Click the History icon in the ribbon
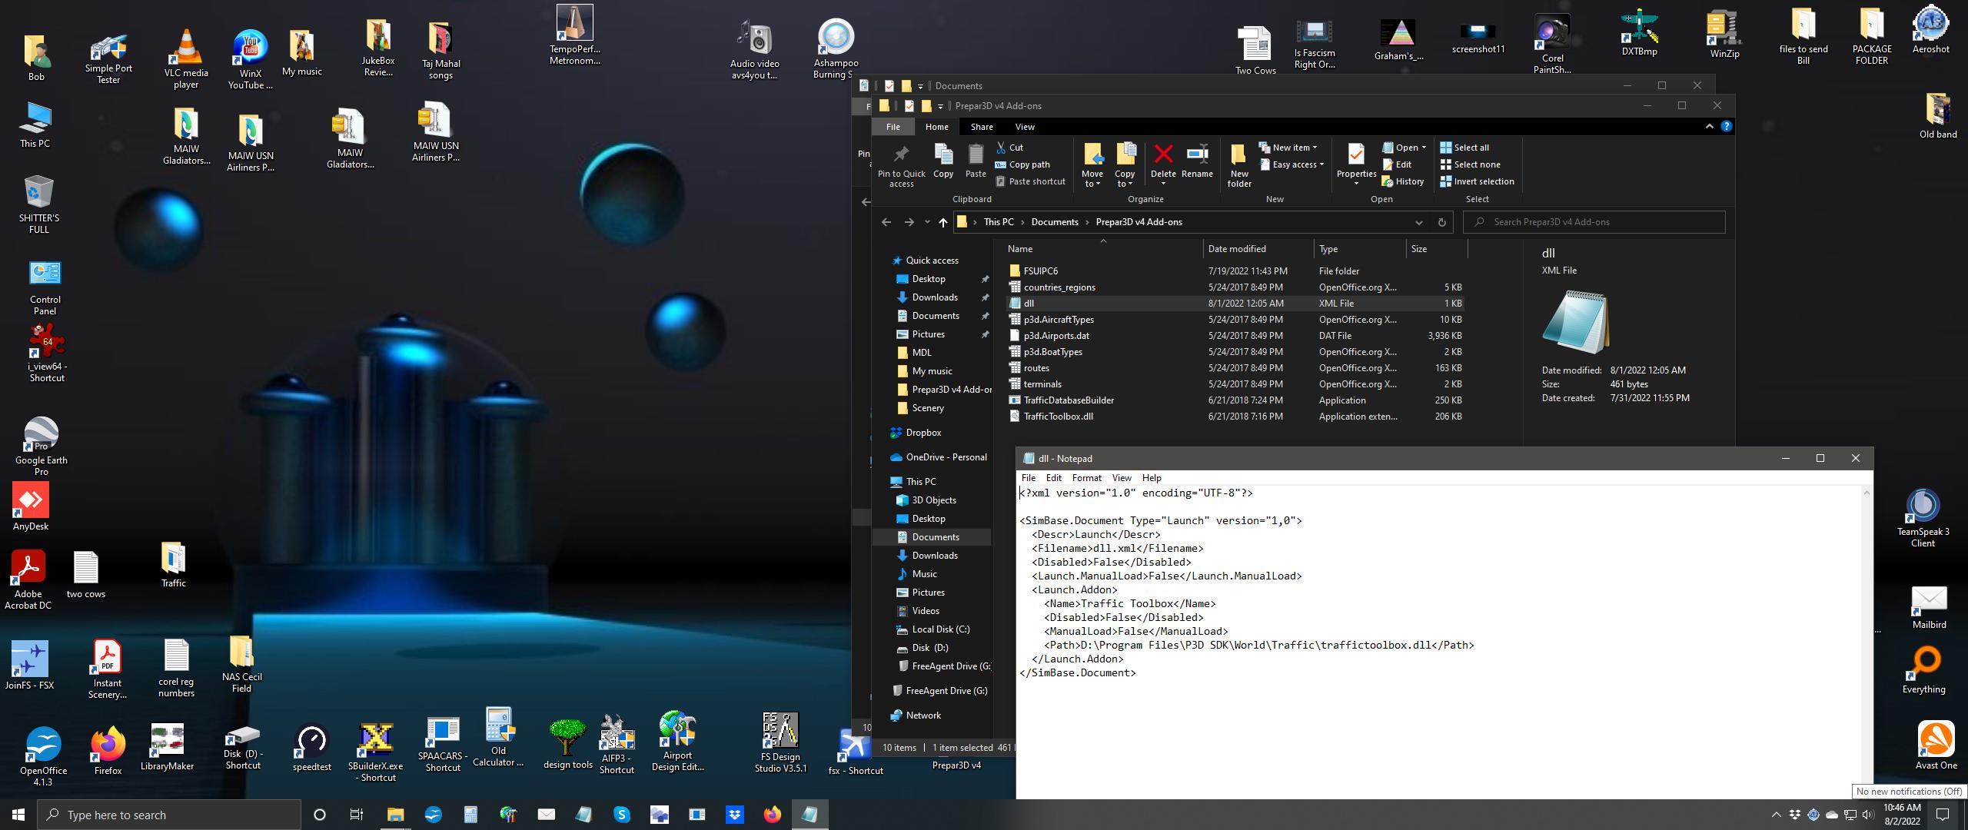1968x830 pixels. click(1403, 181)
